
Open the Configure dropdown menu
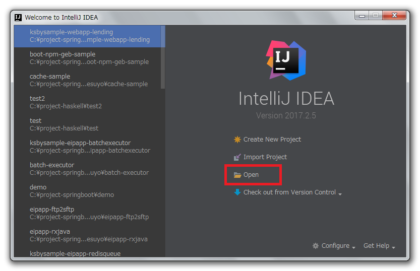pyautogui.click(x=334, y=246)
